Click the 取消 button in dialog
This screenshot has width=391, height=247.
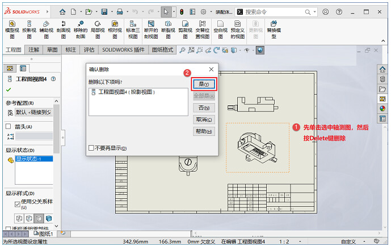(204, 120)
